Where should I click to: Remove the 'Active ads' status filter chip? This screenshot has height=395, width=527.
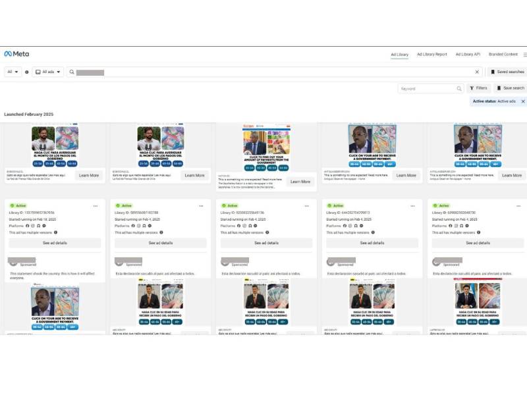[x=523, y=102]
